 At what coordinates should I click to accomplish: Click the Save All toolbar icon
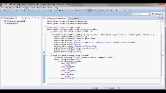click(x=10, y=11)
